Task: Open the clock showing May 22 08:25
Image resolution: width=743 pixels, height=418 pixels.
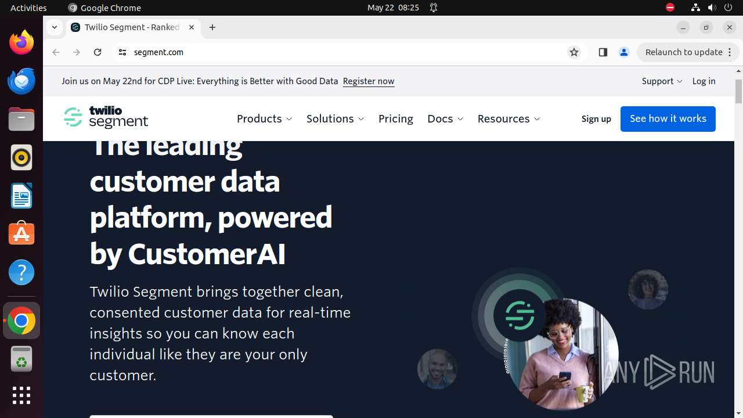Action: (x=393, y=8)
